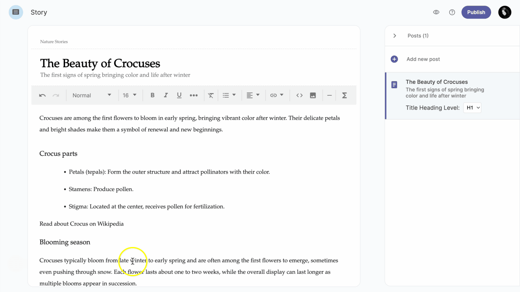Click the story title heading text
Viewport: 520px width, 292px height.
[x=100, y=64]
